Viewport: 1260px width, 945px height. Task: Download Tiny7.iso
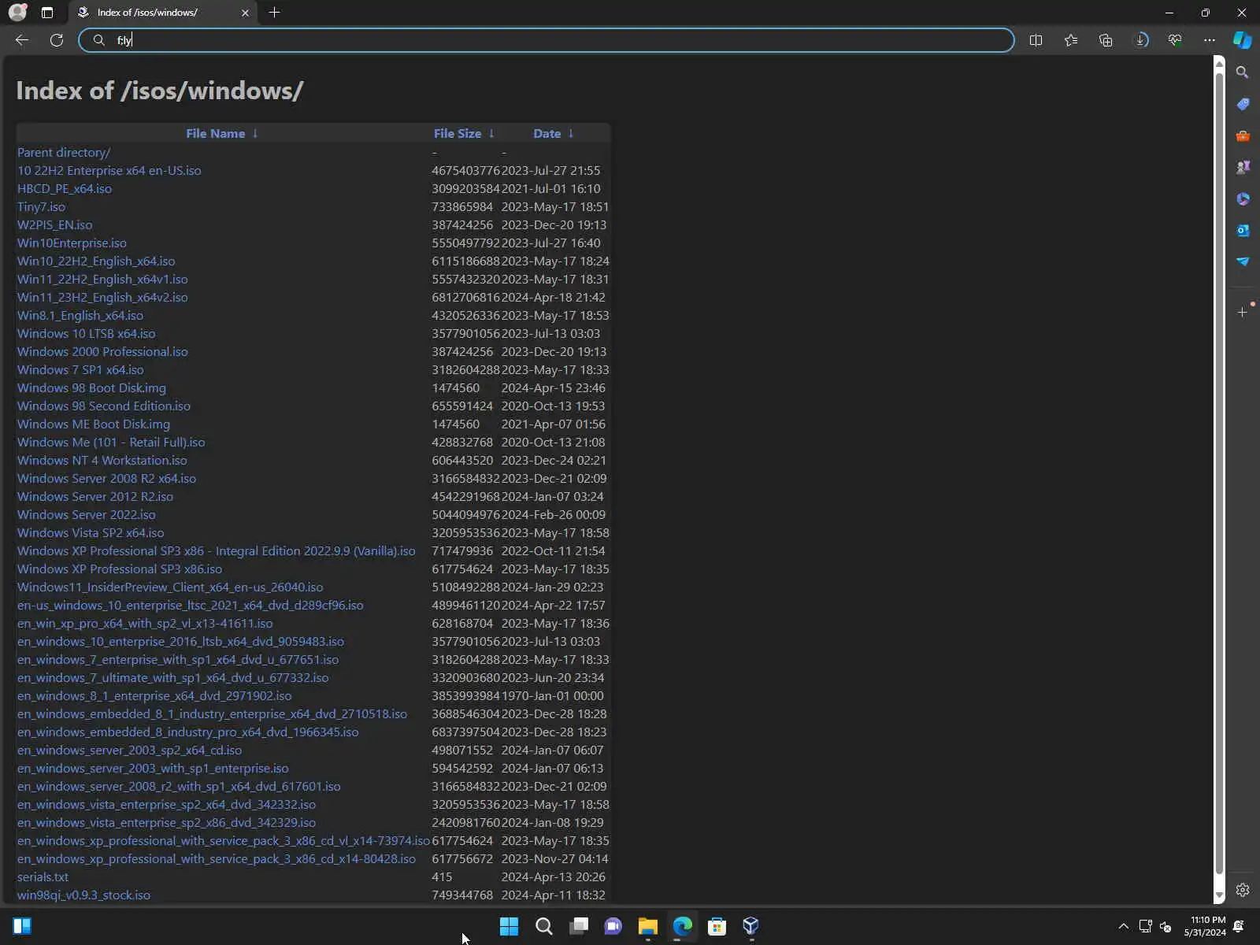point(41,207)
